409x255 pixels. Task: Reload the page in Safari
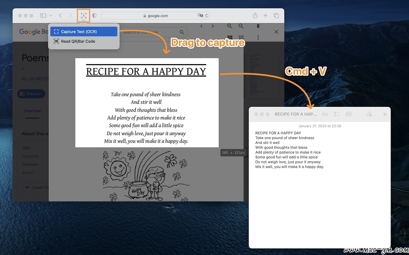click(x=207, y=16)
